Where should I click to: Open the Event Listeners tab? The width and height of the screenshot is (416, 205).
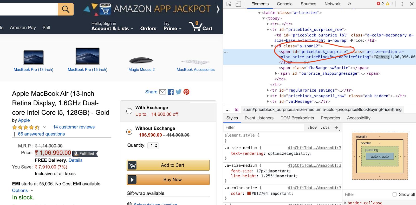coord(259,118)
